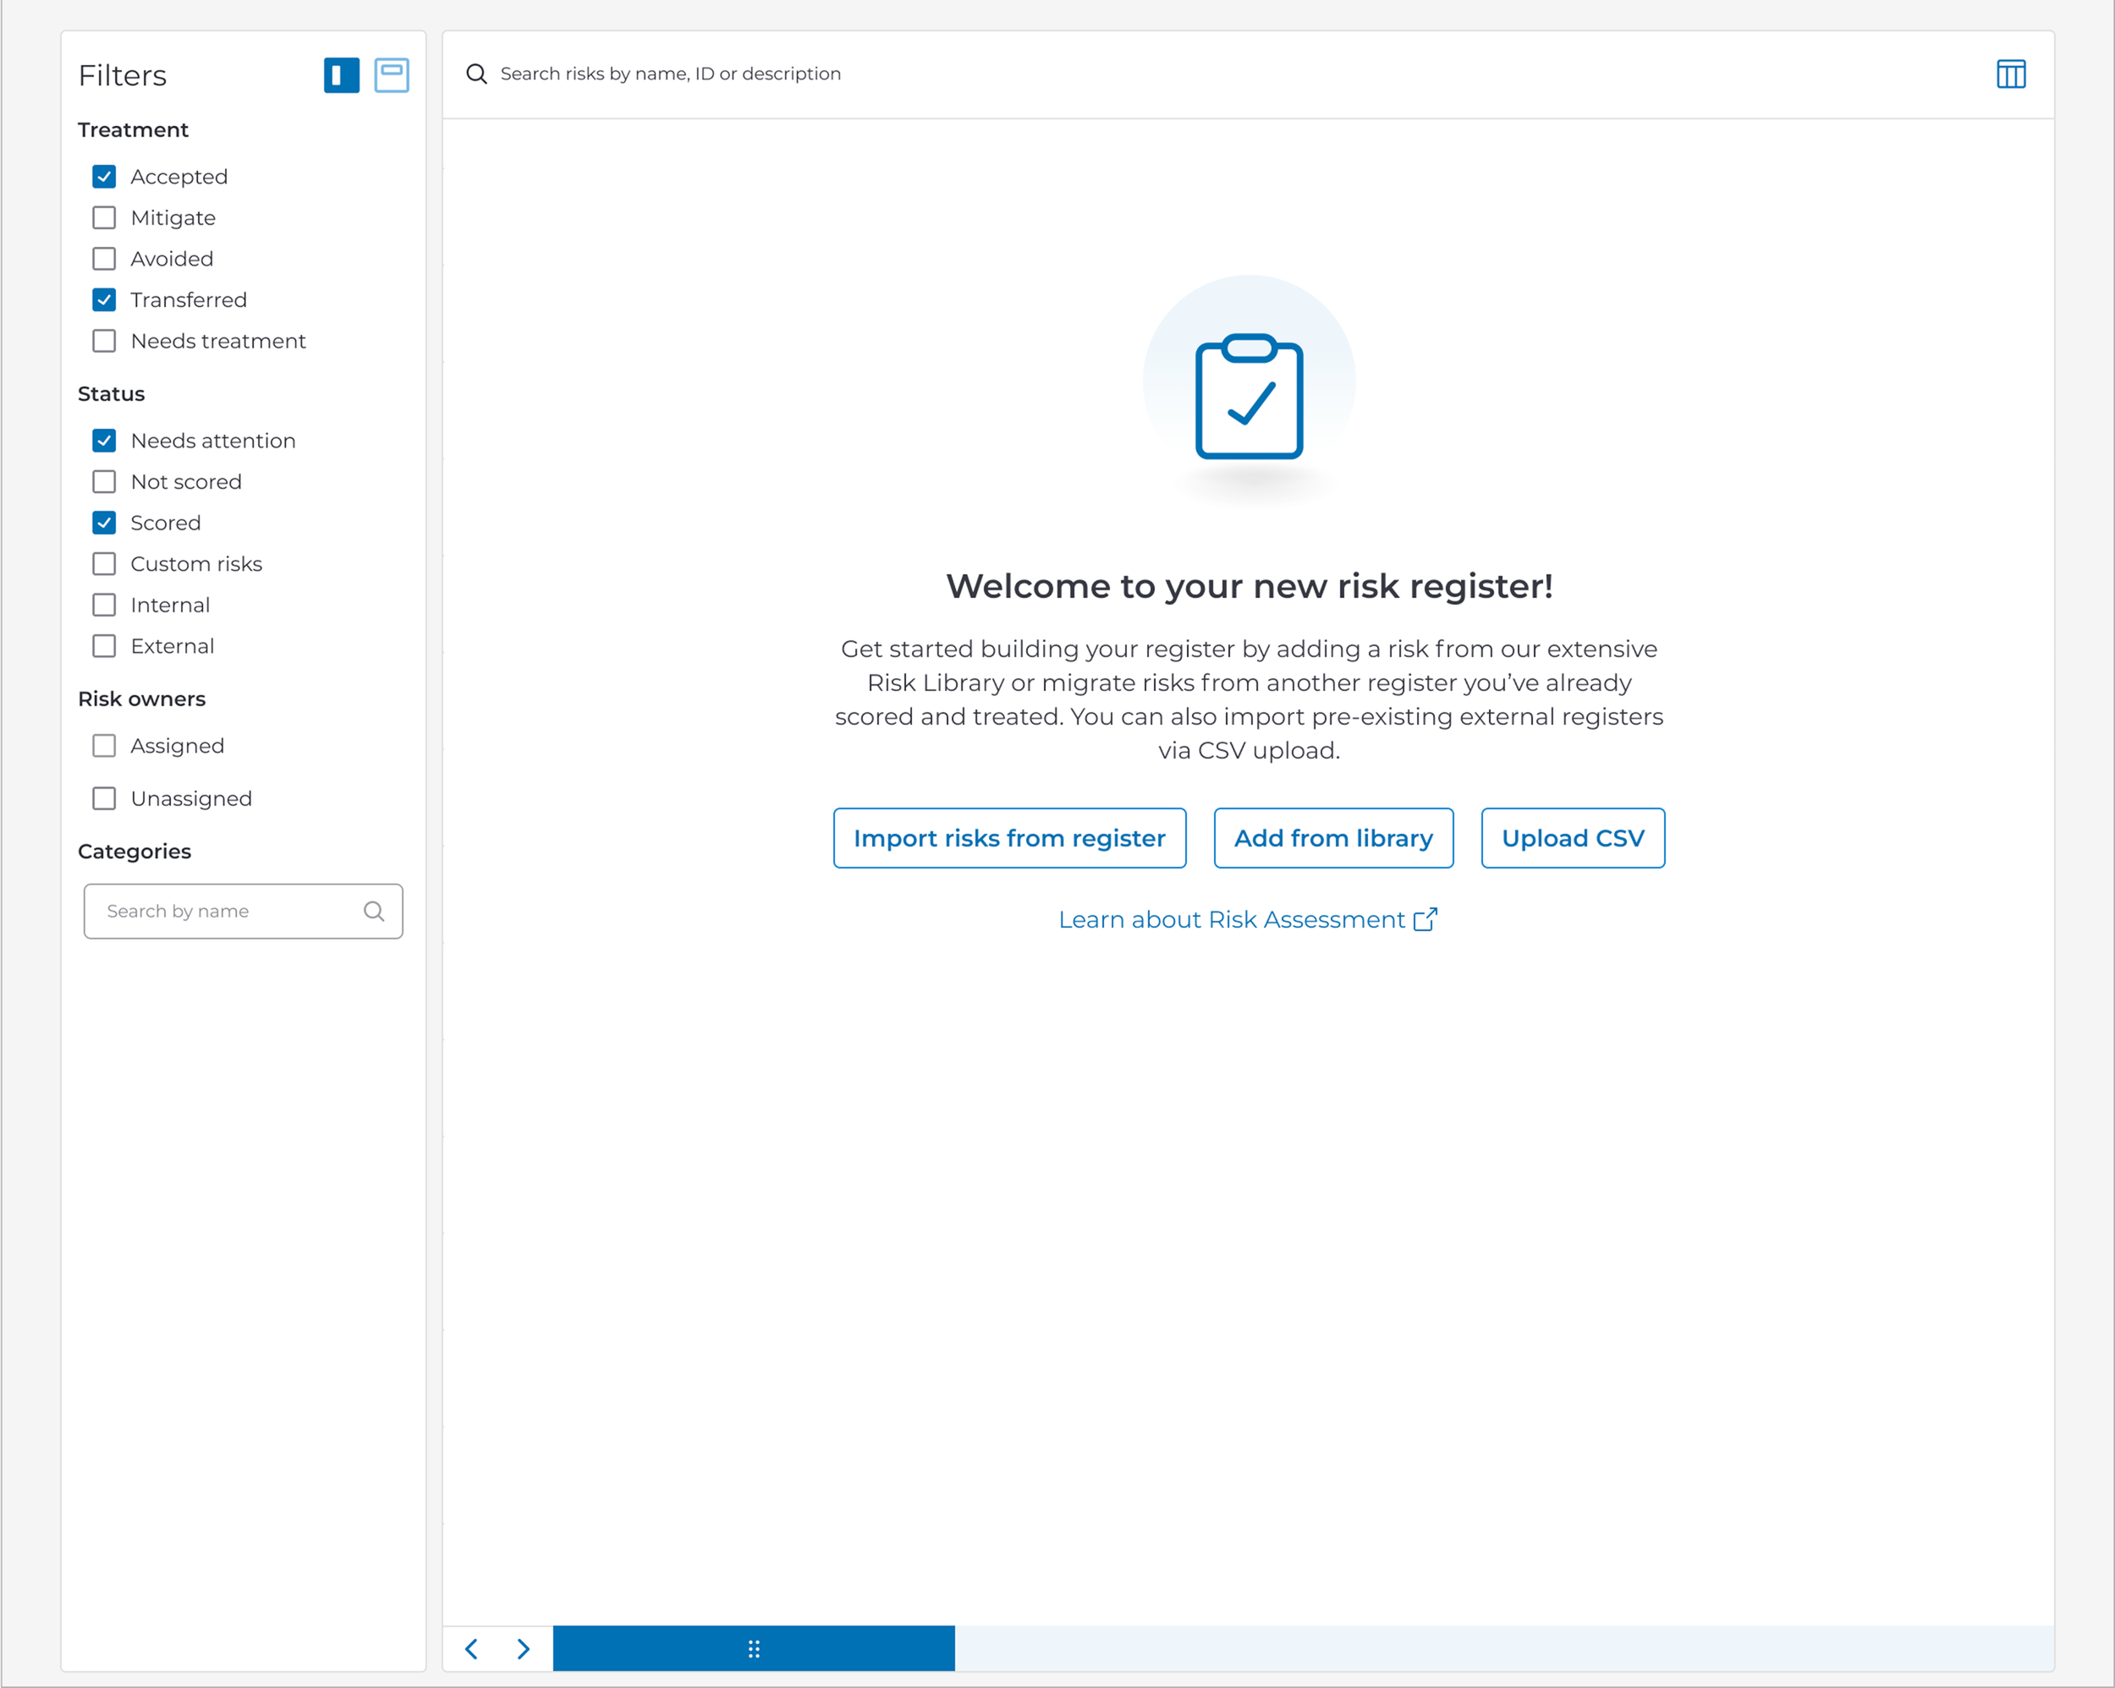The height and width of the screenshot is (1688, 2115).
Task: Select the side panel filter layout icon
Action: pyautogui.click(x=342, y=75)
